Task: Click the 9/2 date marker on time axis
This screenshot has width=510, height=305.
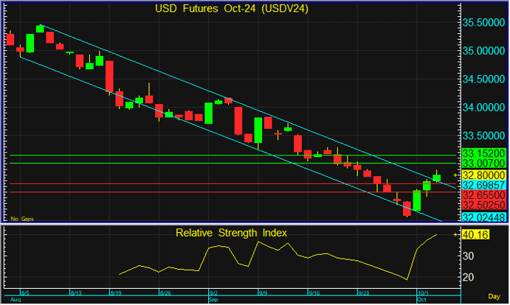Action: [x=213, y=292]
